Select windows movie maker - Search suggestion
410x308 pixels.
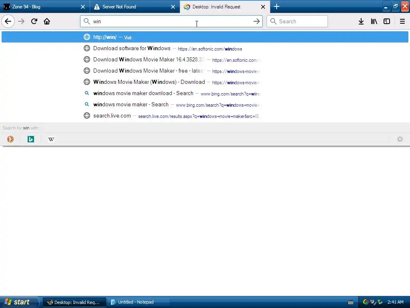pyautogui.click(x=205, y=105)
